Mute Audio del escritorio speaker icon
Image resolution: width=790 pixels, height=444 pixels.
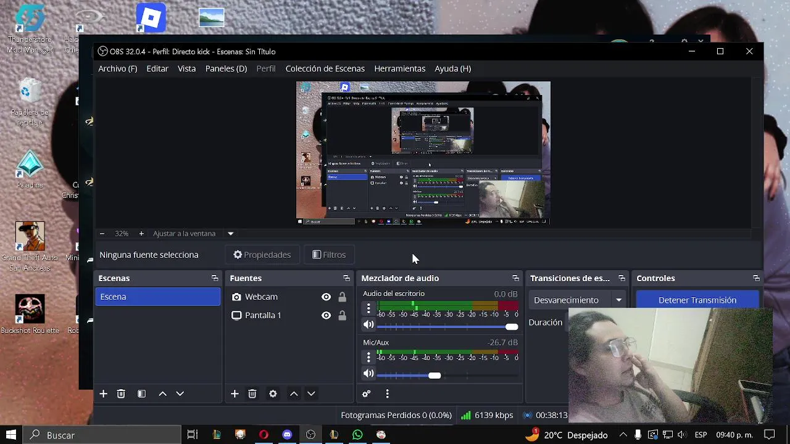tap(368, 324)
